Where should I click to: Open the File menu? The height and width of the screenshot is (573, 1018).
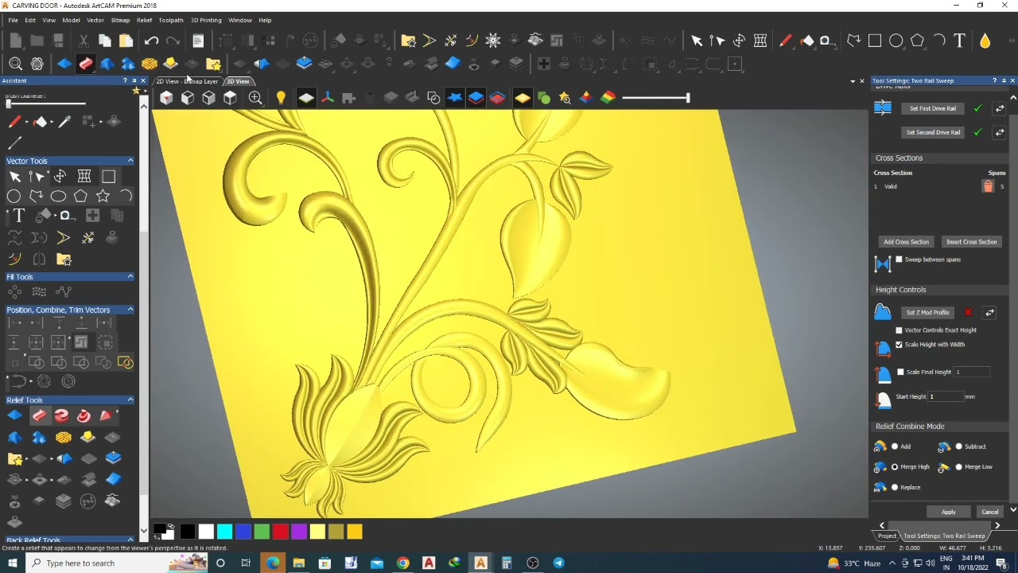coord(13,20)
